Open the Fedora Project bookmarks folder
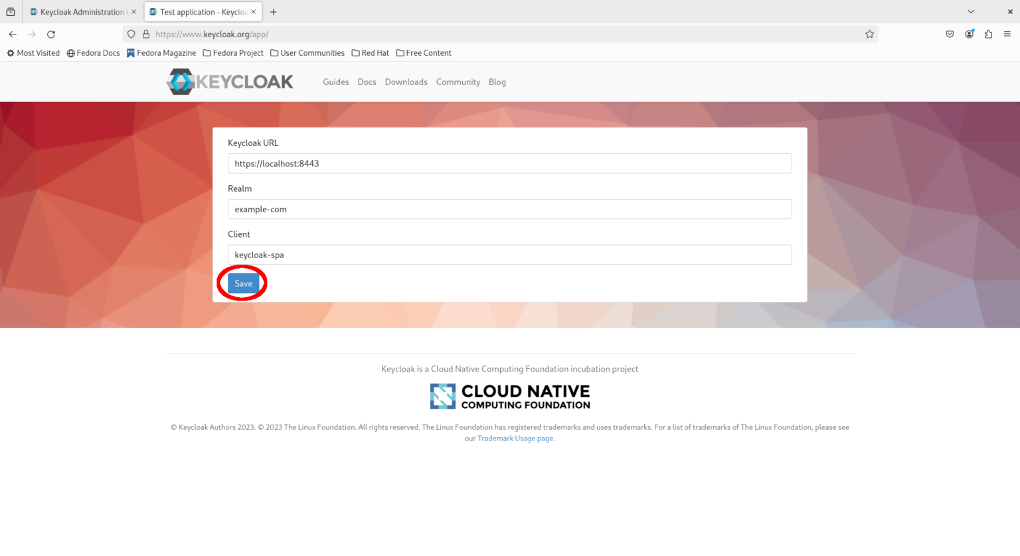 tap(233, 52)
